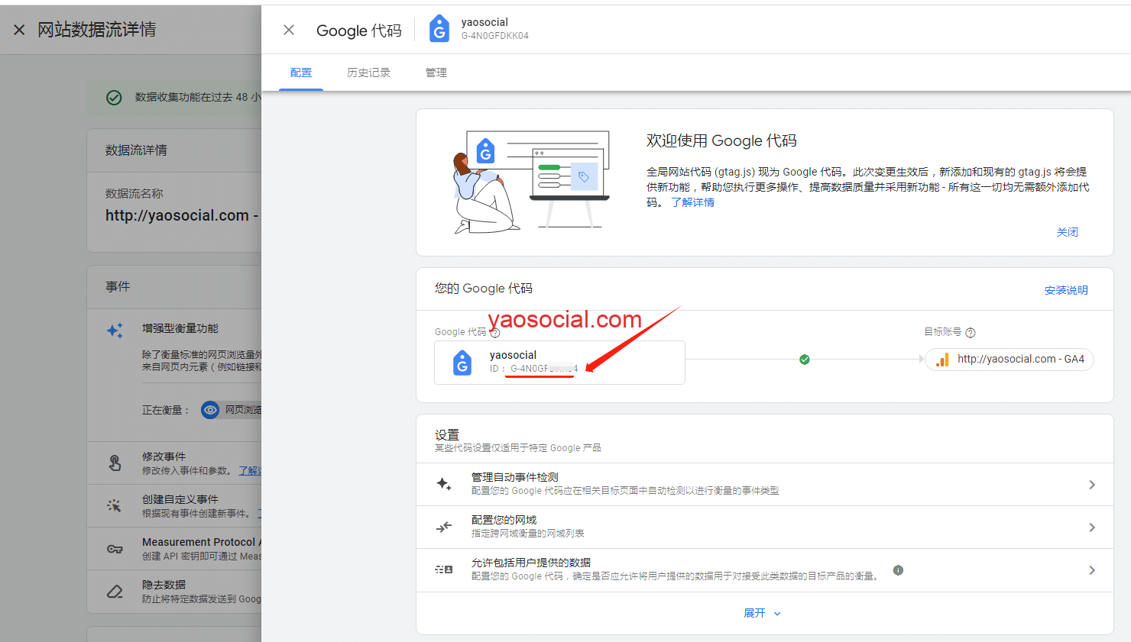
Task: Click the sparkle icon for 管理自动事件检测
Action: tap(444, 484)
